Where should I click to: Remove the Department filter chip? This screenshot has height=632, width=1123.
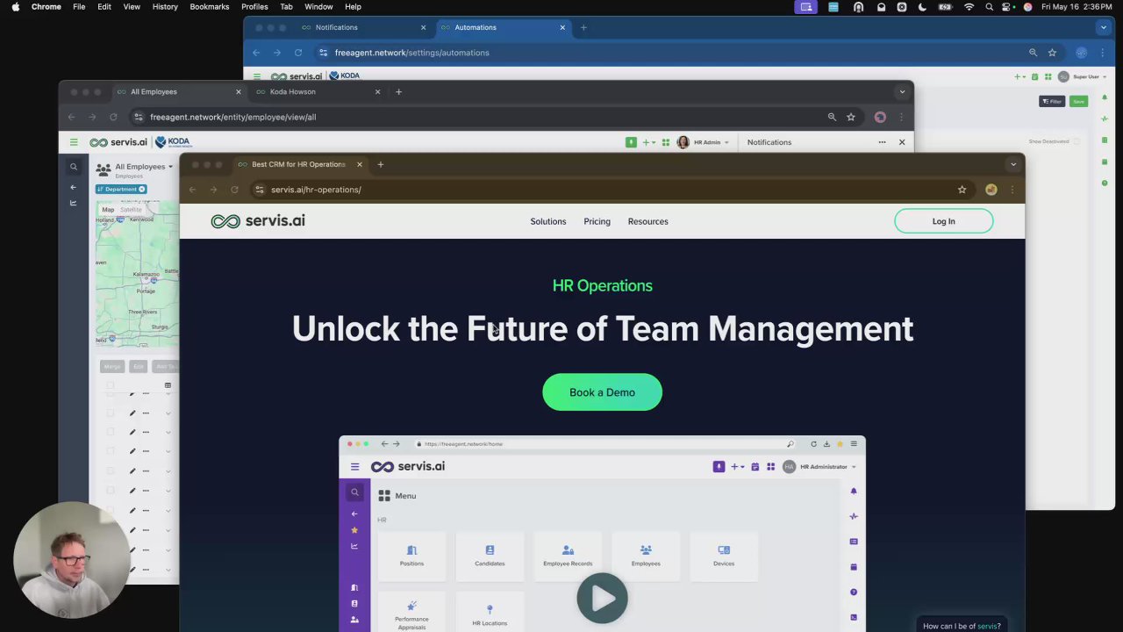point(142,189)
